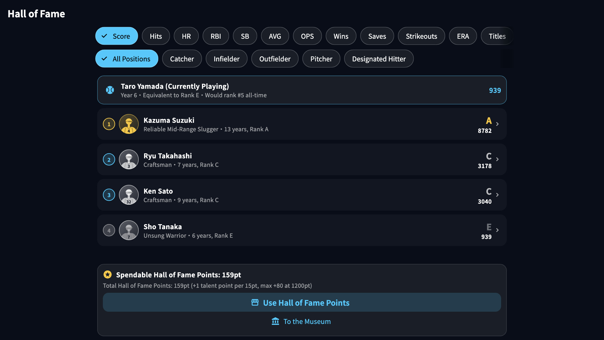This screenshot has height=340, width=604.
Task: Select the All Positions filter chip
Action: tap(127, 59)
